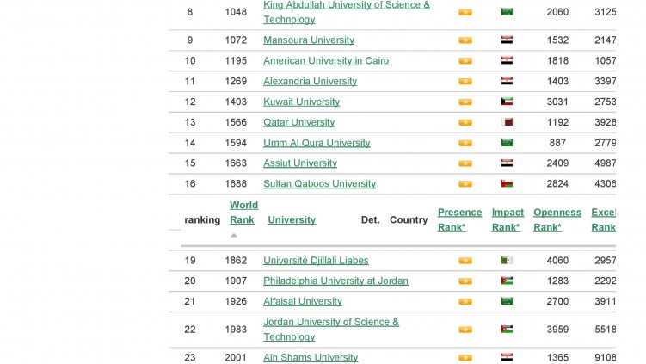This screenshot has width=646, height=364.
Task: Open details icon for American University in Cairo
Action: tap(465, 61)
